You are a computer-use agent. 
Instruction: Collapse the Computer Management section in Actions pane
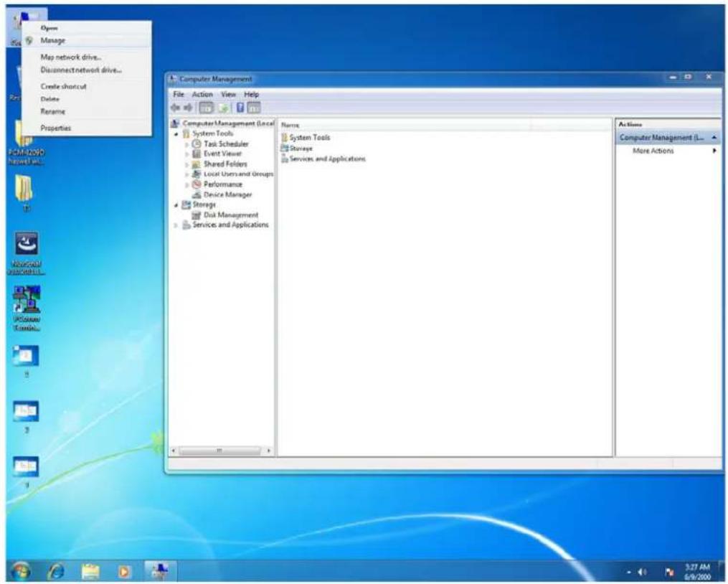click(714, 138)
